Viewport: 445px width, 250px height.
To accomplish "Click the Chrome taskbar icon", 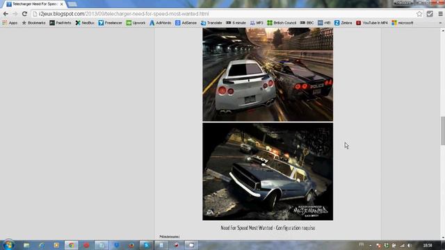I will [x=71, y=245].
